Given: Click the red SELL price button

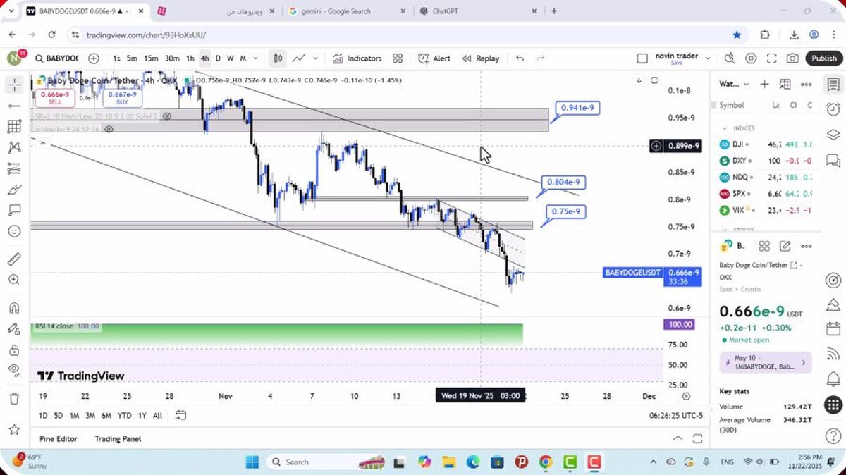Looking at the screenshot, I should tap(55, 98).
